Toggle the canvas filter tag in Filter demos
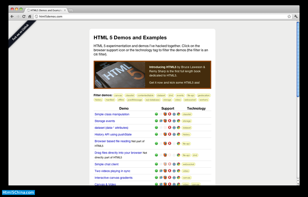 [x=118, y=95]
